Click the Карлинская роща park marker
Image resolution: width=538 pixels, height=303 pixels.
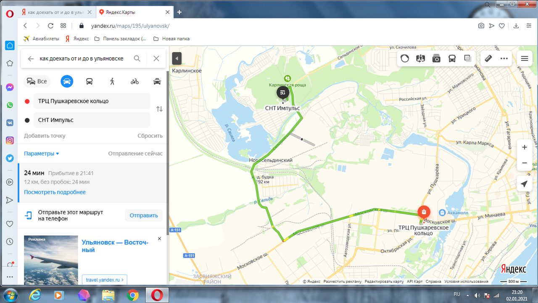point(287,78)
